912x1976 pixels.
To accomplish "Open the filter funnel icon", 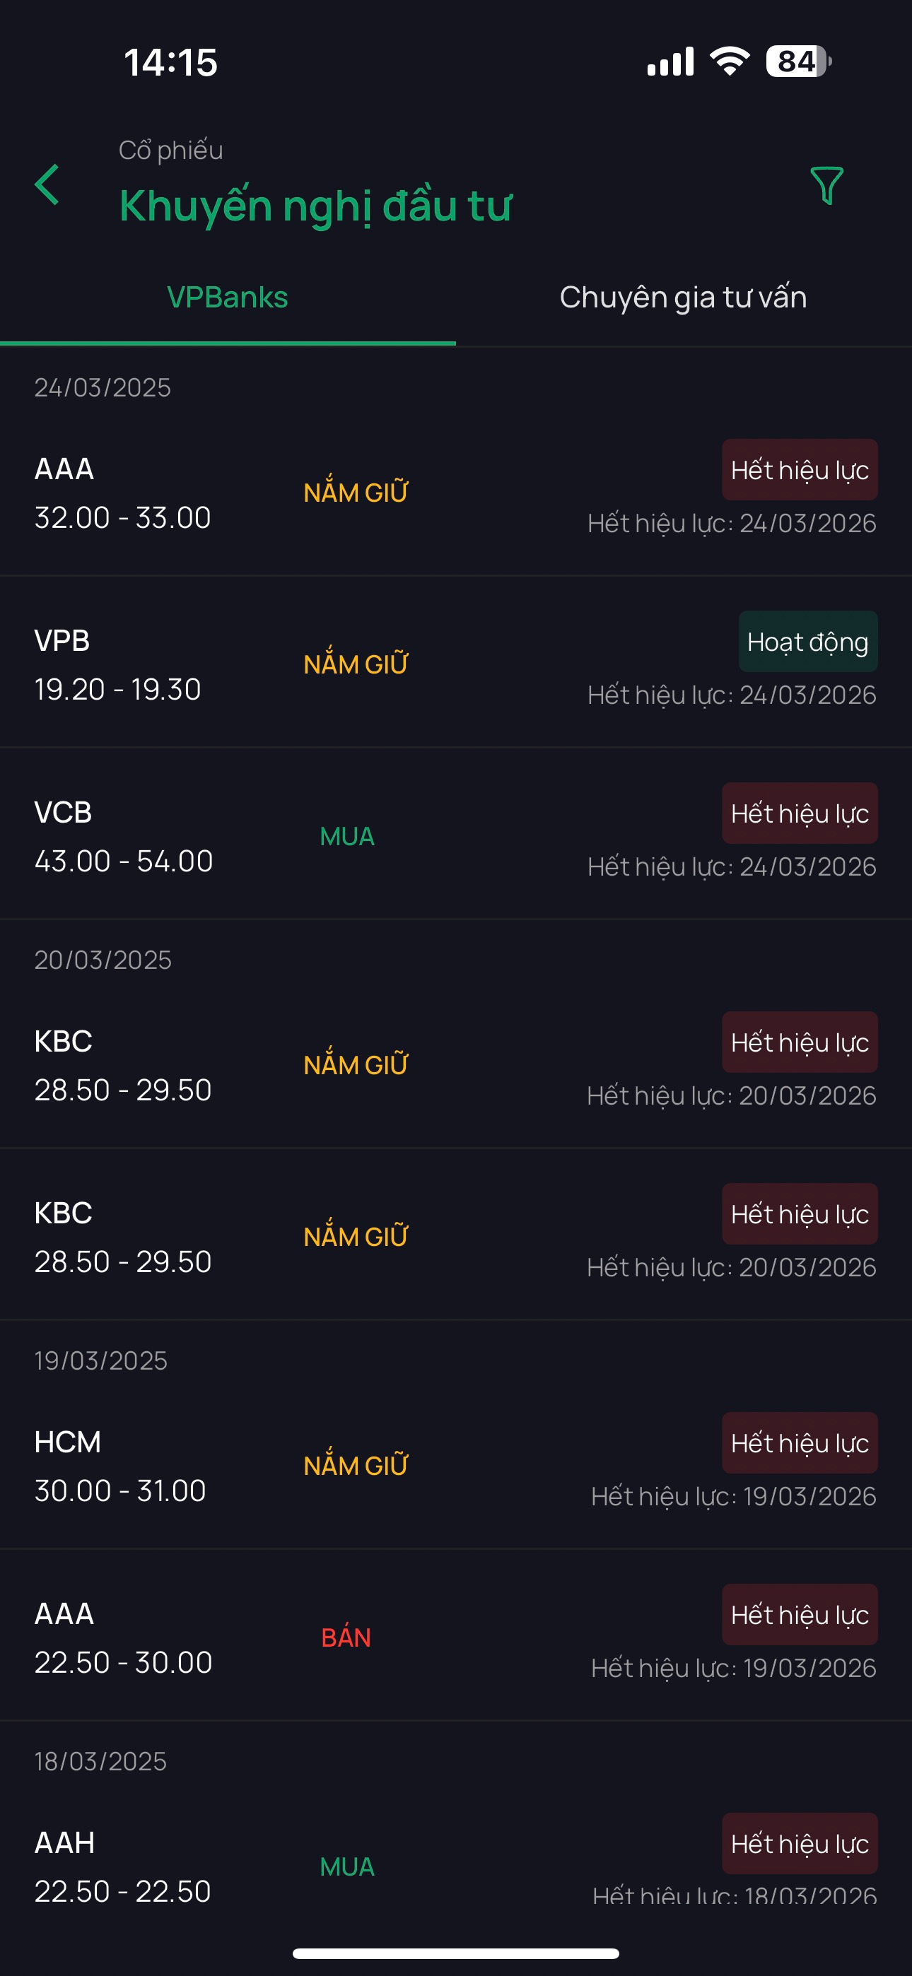I will coord(826,186).
